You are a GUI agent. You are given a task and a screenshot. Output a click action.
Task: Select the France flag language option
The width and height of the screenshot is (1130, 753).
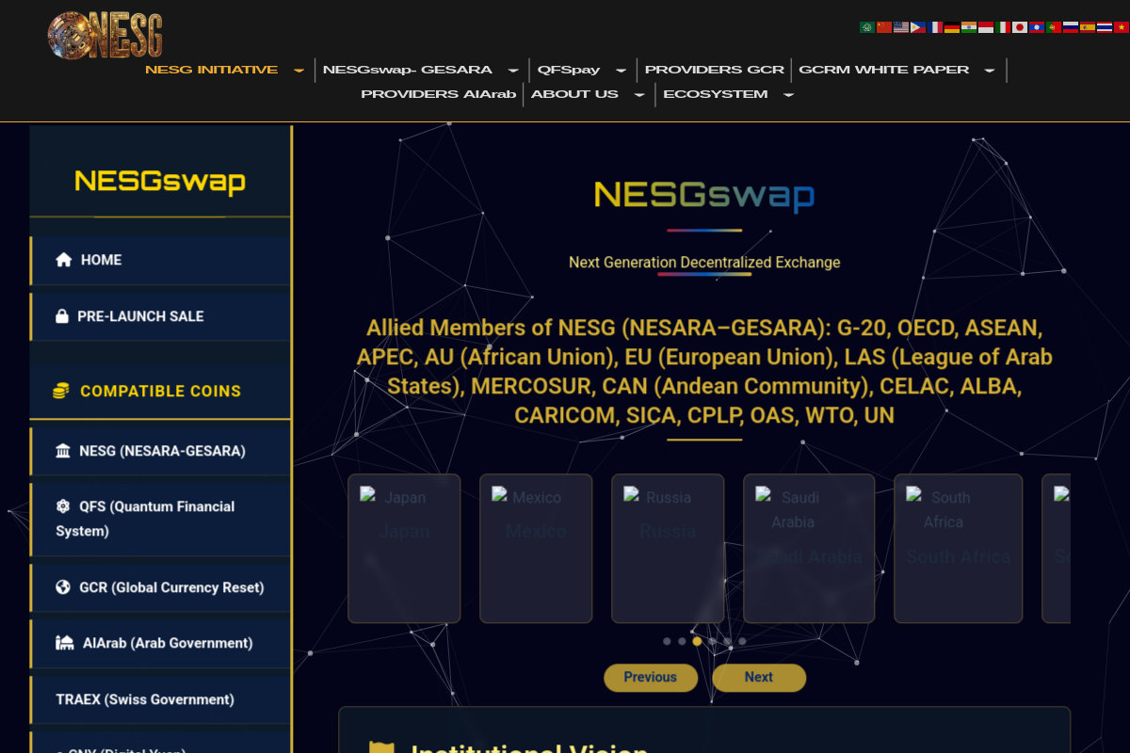click(x=936, y=27)
